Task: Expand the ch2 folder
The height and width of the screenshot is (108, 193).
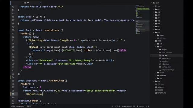Action: 154,12
